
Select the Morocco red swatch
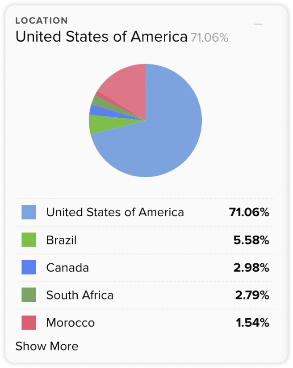29,322
